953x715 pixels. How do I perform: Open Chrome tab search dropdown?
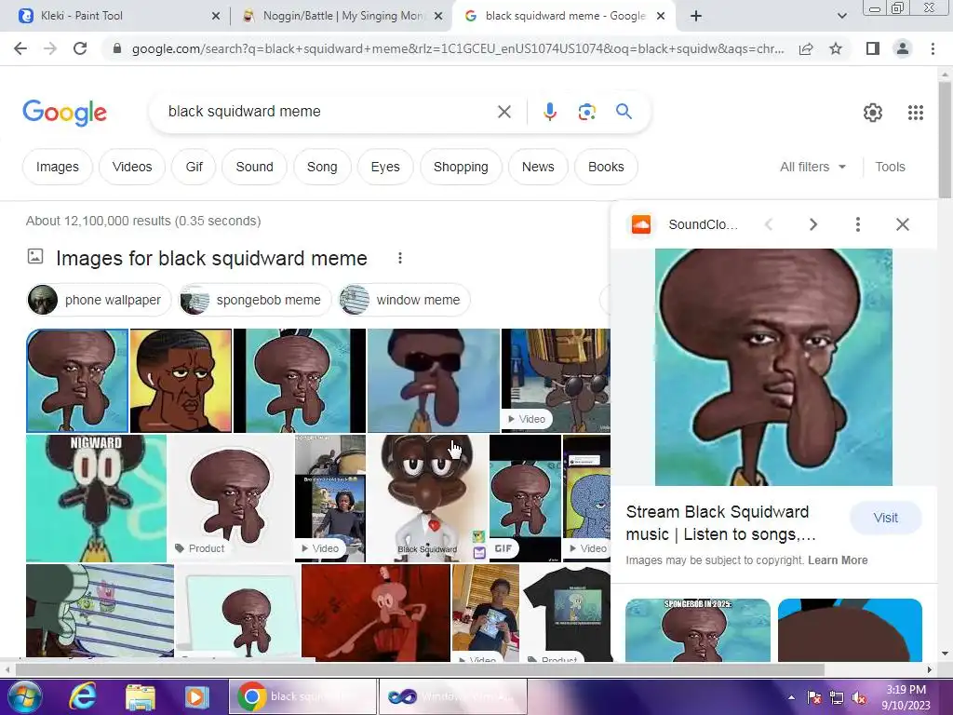841,16
